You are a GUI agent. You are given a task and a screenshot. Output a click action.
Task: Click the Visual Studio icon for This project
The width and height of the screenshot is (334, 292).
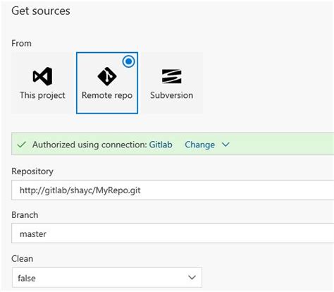(42, 76)
